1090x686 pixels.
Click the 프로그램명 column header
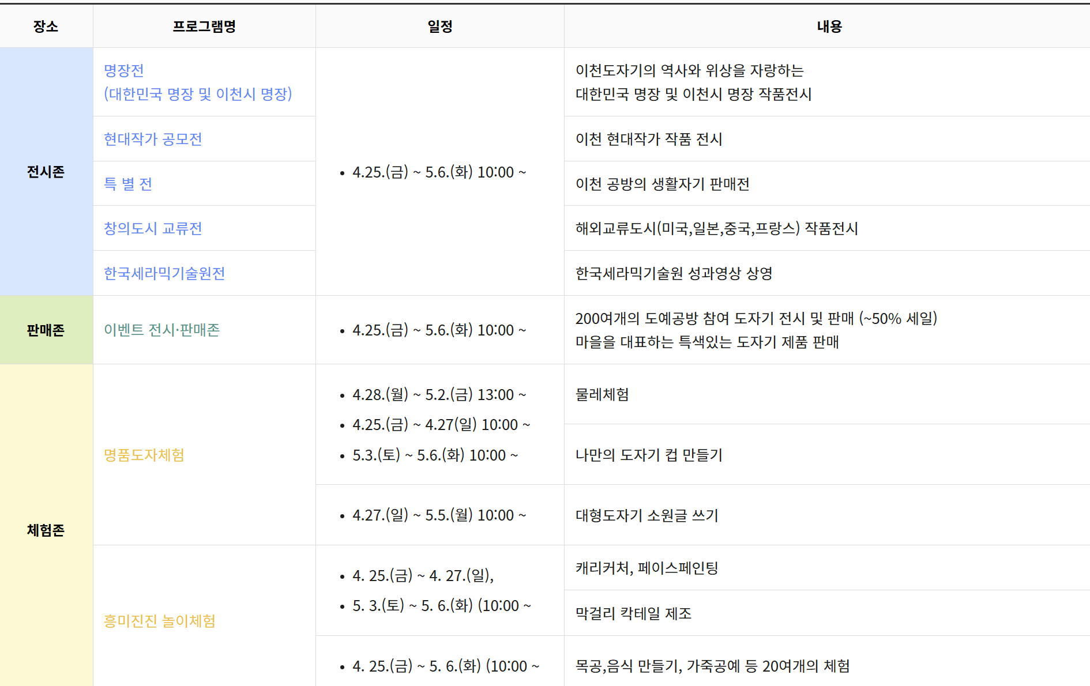click(x=204, y=26)
